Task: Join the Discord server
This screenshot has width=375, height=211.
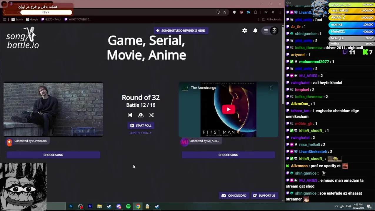Action: tap(234, 195)
